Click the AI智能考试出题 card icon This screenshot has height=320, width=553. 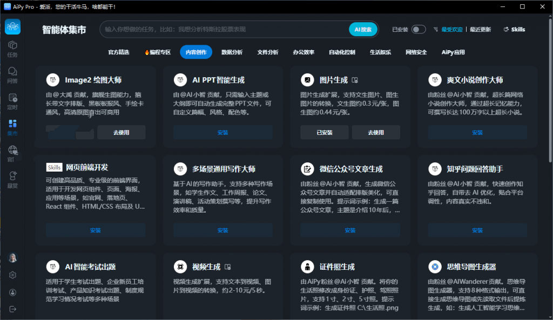click(53, 267)
